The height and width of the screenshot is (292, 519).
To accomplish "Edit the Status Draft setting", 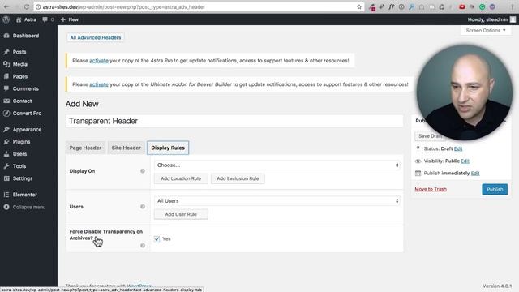I will click(458, 148).
